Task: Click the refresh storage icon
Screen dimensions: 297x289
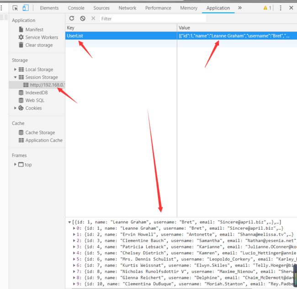Action: tap(72, 18)
